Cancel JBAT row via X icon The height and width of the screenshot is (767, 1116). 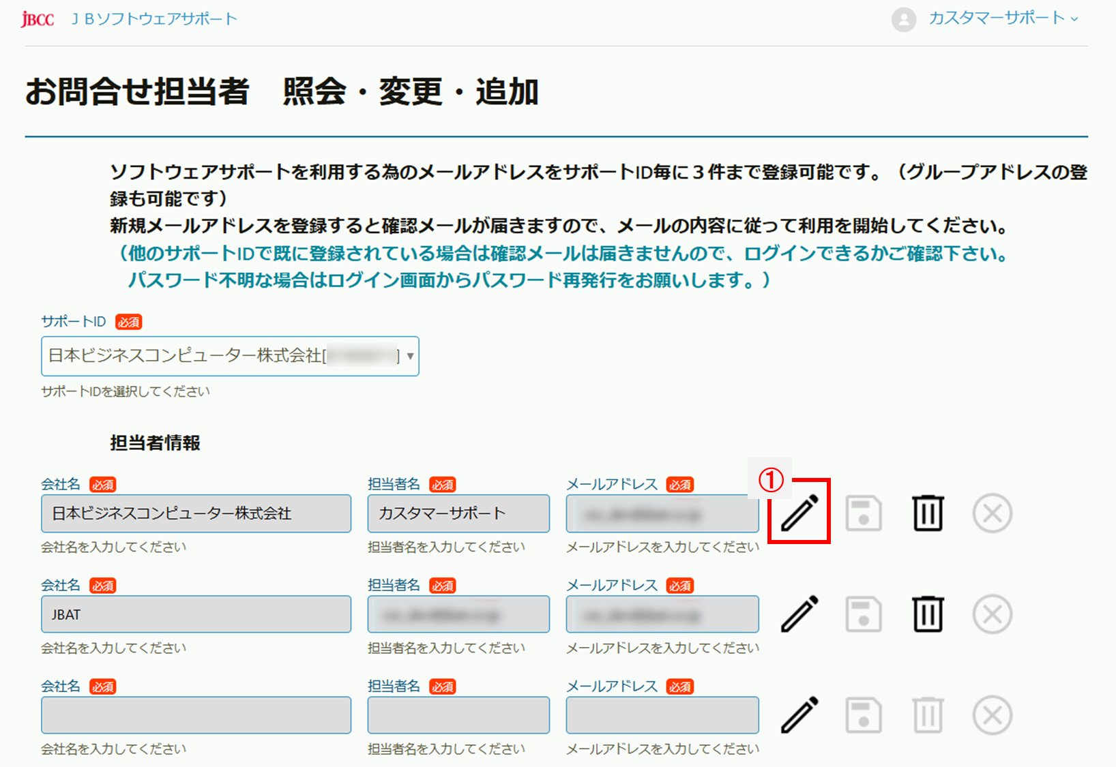click(993, 614)
